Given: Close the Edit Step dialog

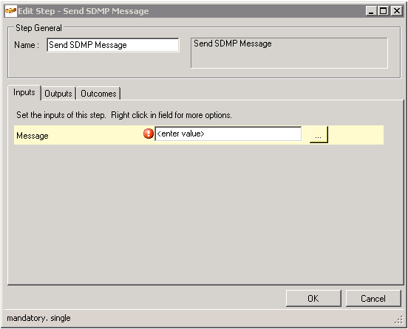Looking at the screenshot, I should [x=397, y=11].
